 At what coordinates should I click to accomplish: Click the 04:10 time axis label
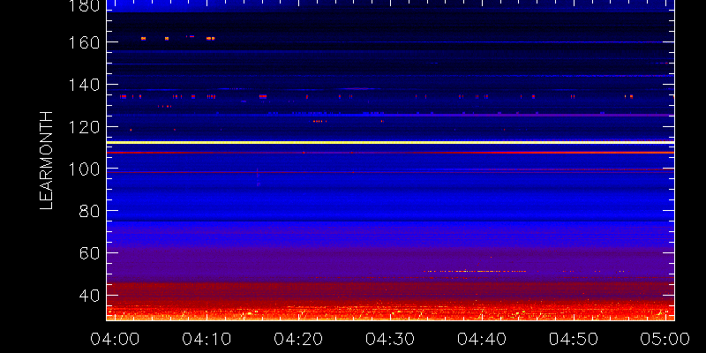coord(207,339)
